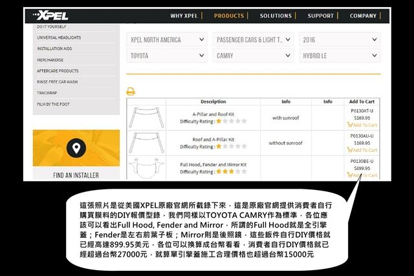Open the Do It Yourself sidebar link
This screenshot has width=414, height=276.
[x=52, y=27]
